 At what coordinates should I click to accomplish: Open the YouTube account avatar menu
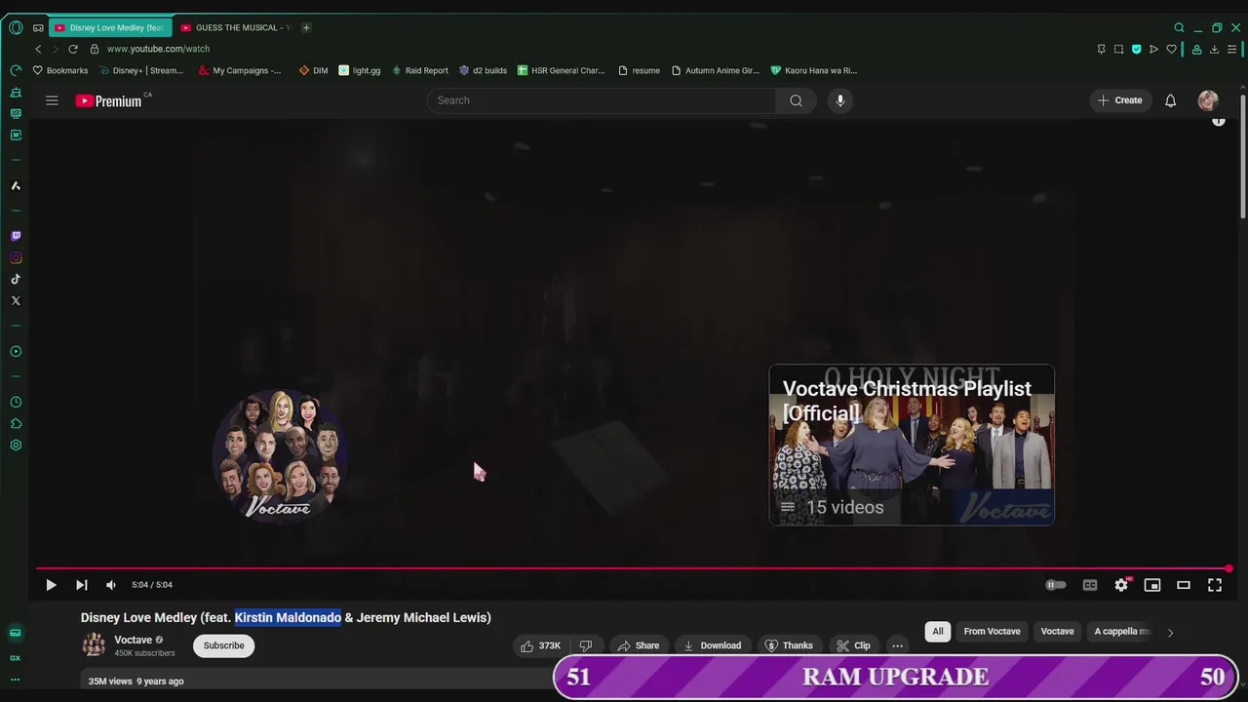[1208, 100]
